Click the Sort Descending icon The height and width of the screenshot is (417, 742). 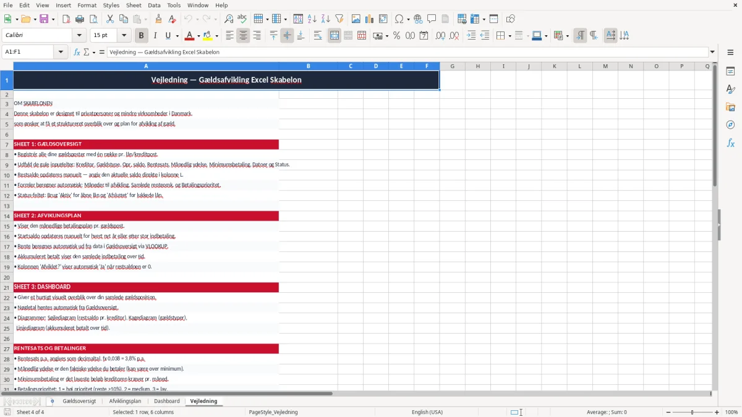click(x=326, y=19)
